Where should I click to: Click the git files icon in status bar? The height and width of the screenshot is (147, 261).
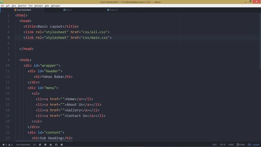[238, 145]
